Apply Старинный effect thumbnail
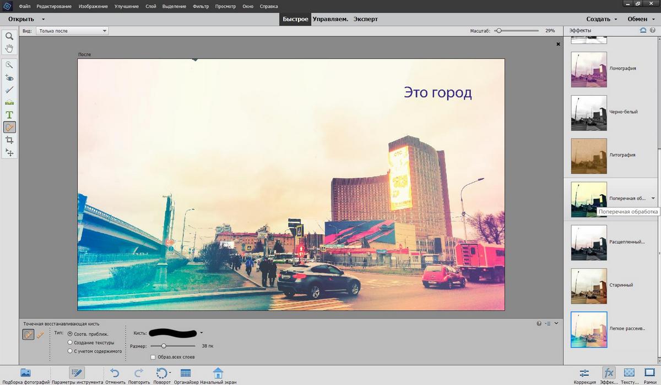Image resolution: width=661 pixels, height=385 pixels. (x=589, y=285)
